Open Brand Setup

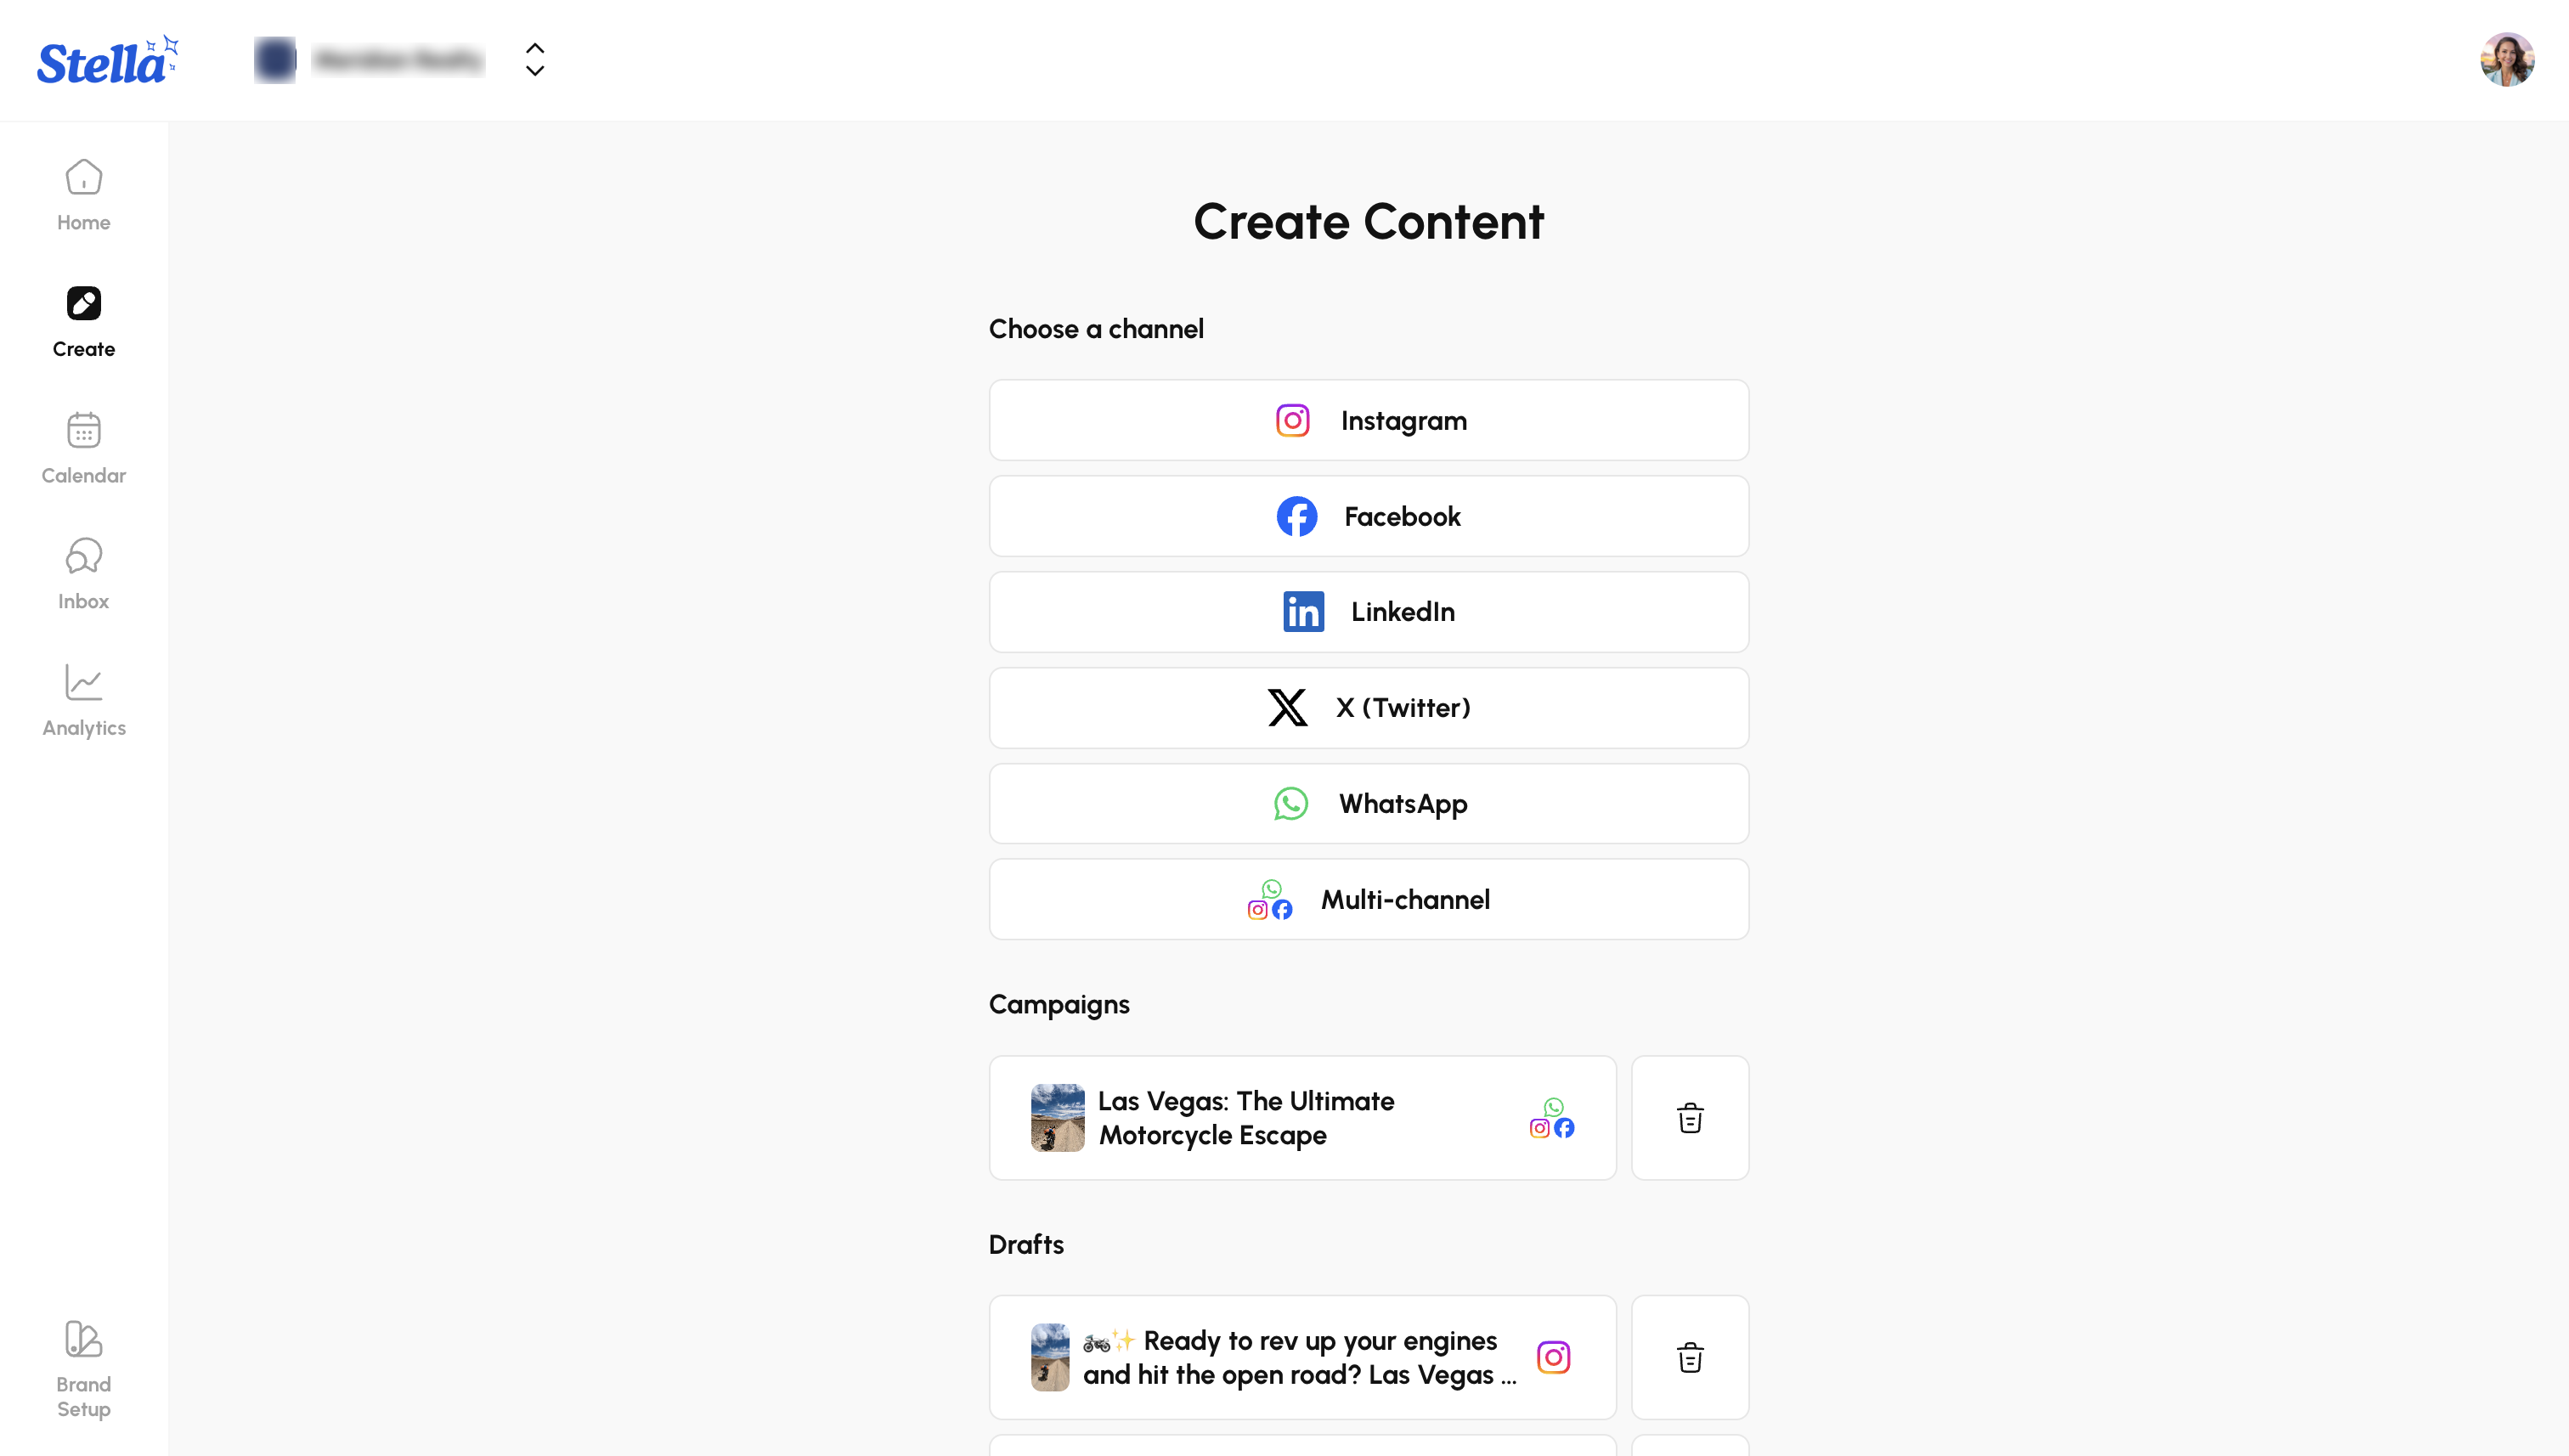[84, 1368]
